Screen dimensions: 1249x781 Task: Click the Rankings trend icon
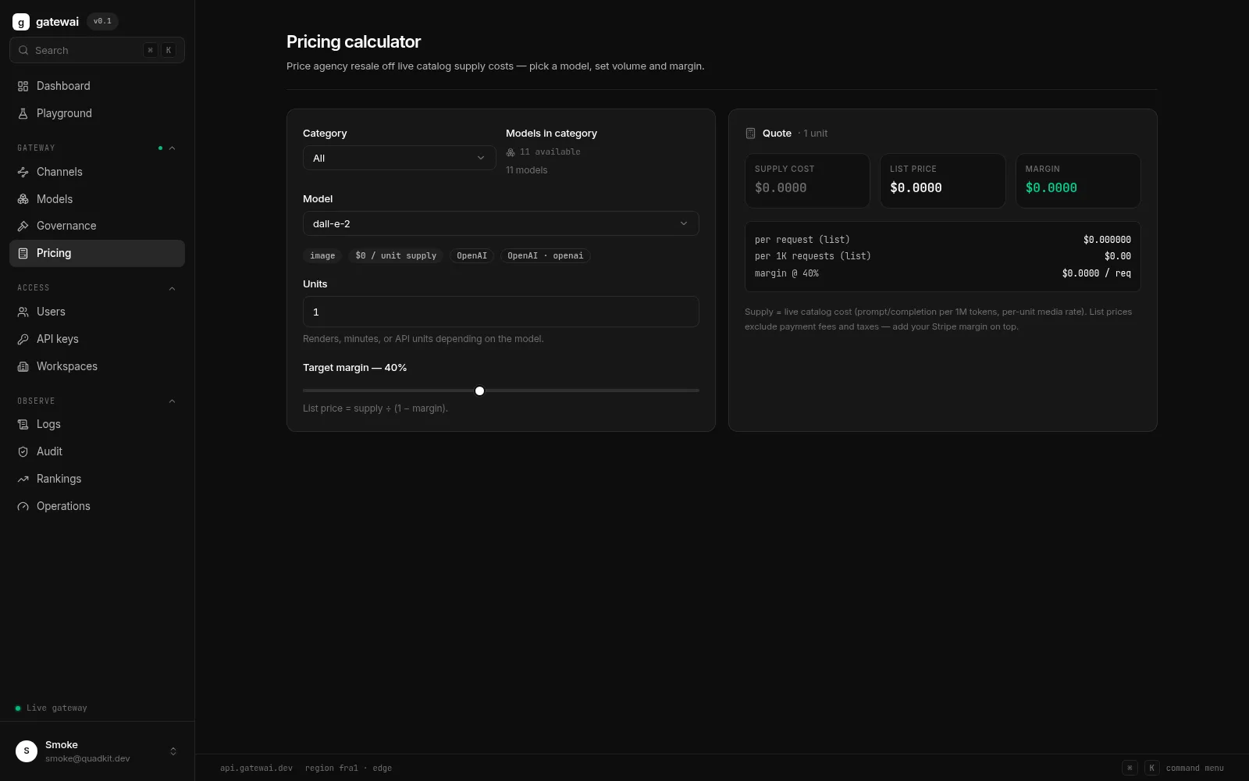click(x=23, y=479)
